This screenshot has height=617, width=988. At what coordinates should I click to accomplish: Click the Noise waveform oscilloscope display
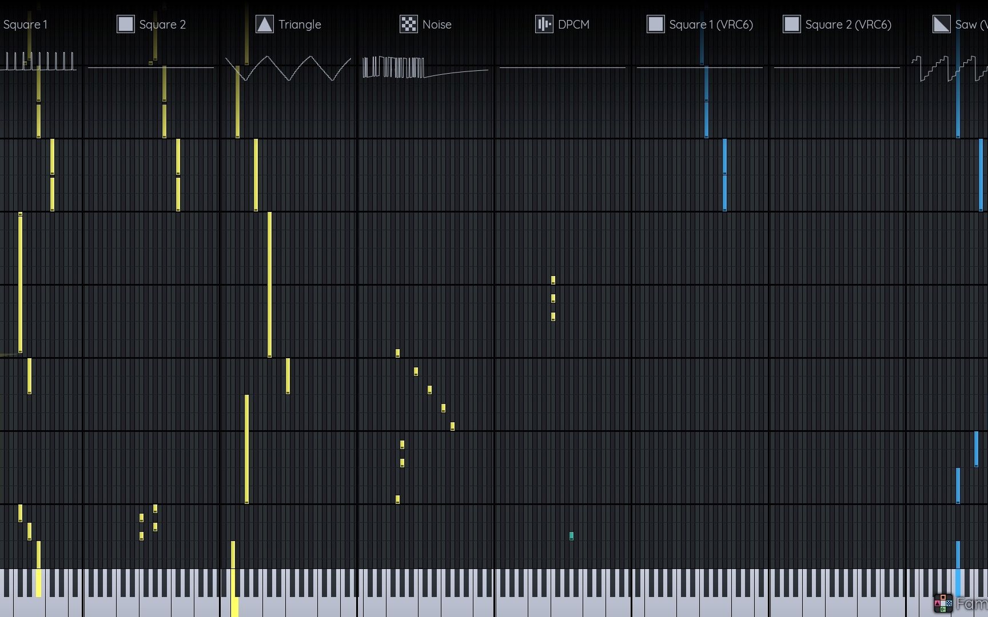tap(425, 67)
